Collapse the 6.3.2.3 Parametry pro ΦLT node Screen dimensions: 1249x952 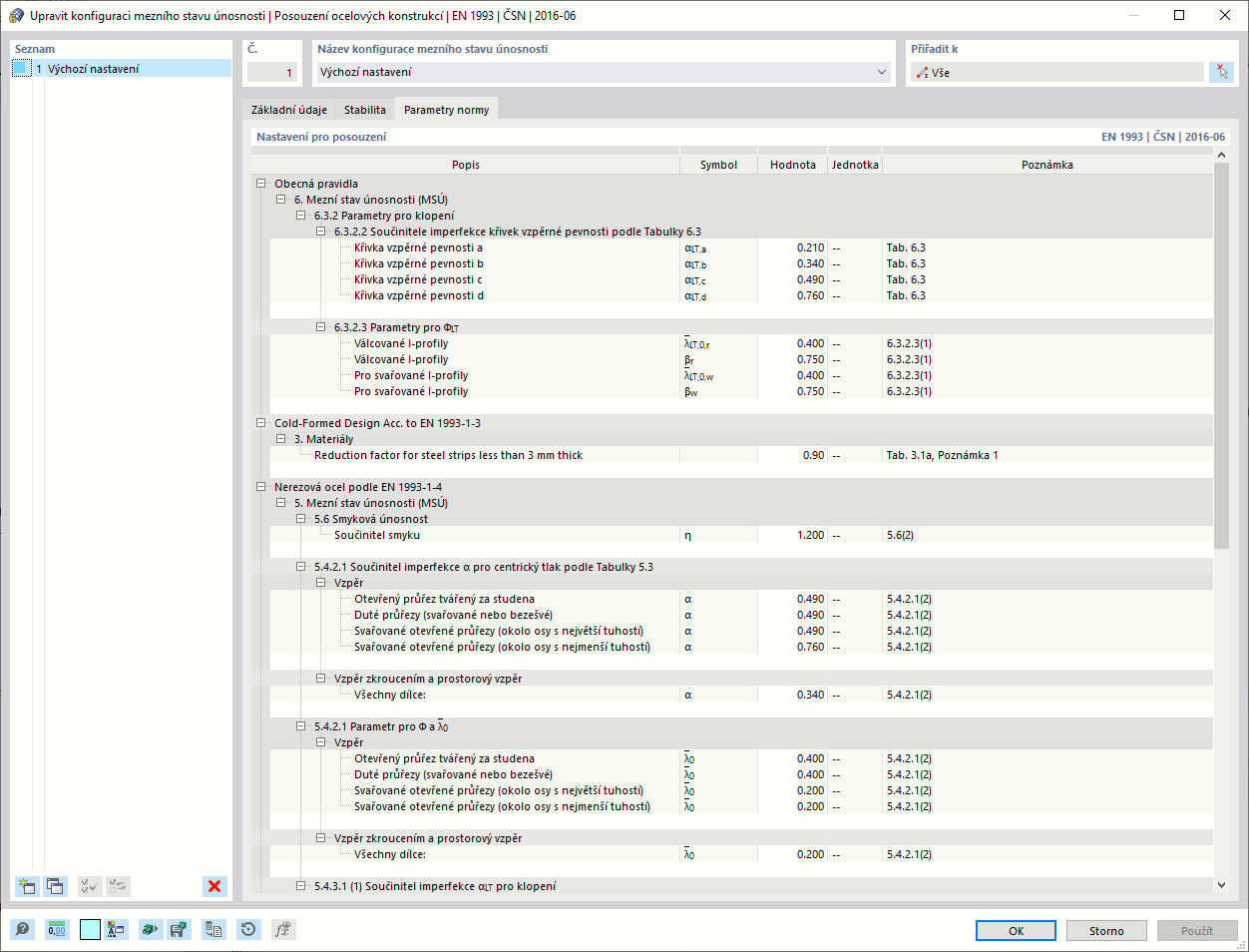(321, 327)
